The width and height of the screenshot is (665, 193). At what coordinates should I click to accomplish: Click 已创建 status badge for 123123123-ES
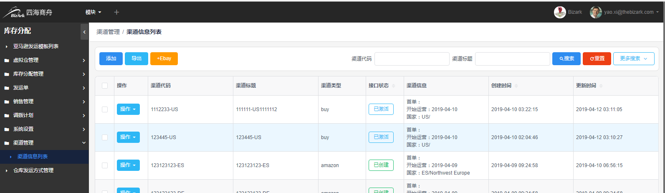pyautogui.click(x=381, y=165)
